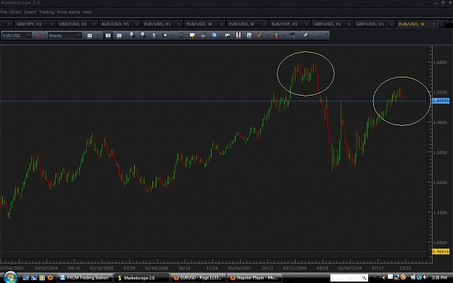The width and height of the screenshot is (453, 283).
Task: Click the green and red order icon
Action: click(276, 35)
